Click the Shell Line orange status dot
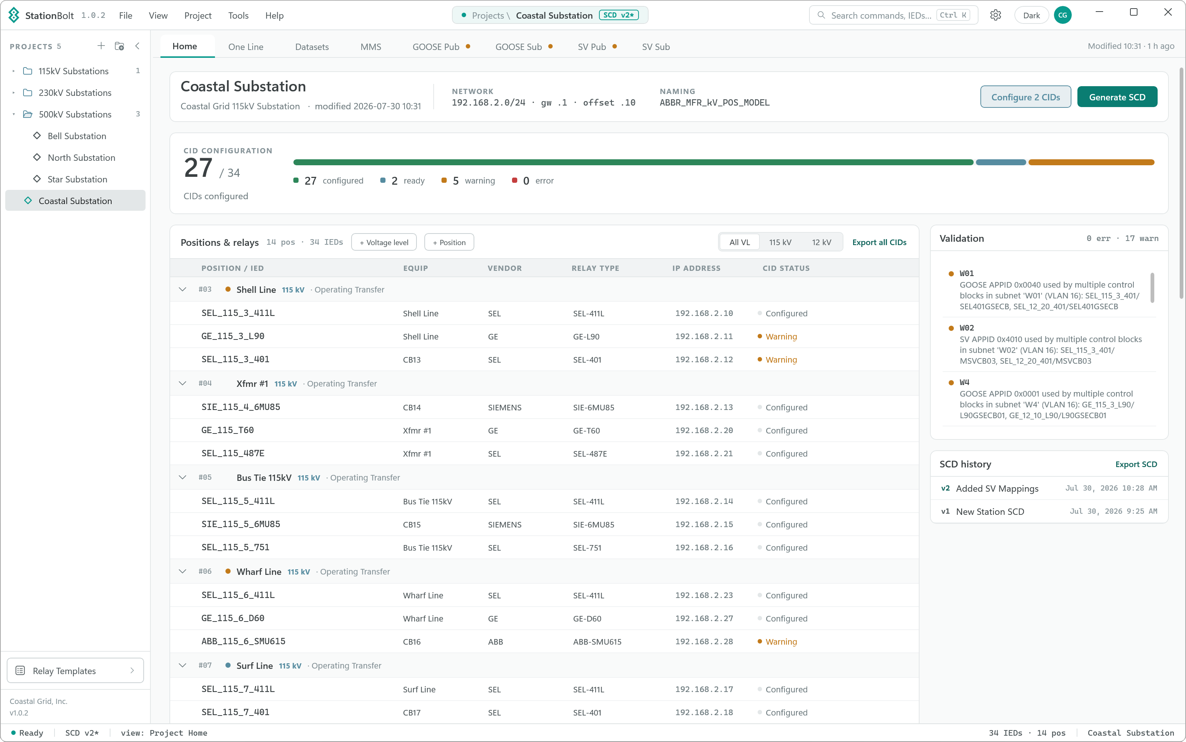Image resolution: width=1186 pixels, height=742 pixels. coord(228,289)
